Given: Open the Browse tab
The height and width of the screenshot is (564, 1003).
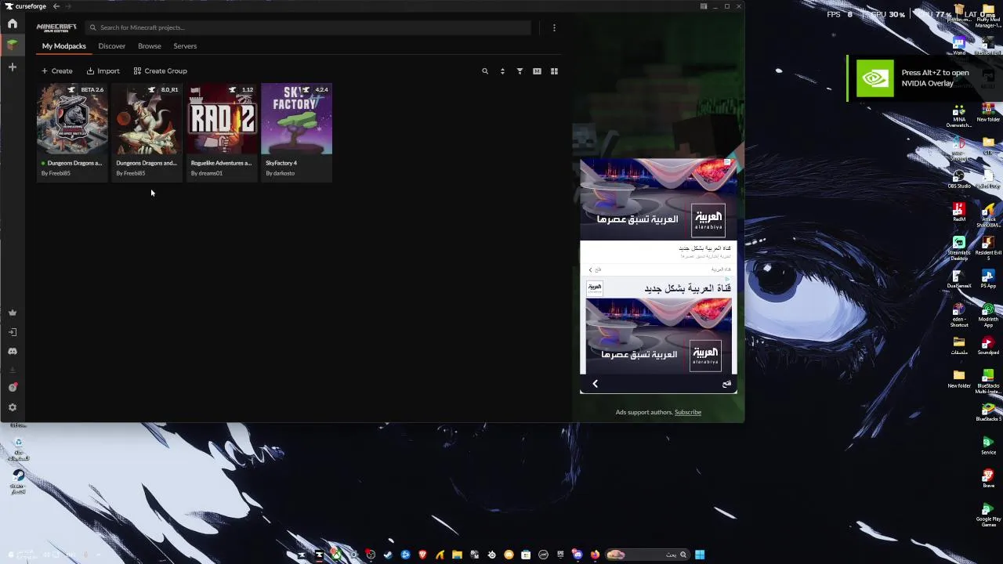Looking at the screenshot, I should click(149, 46).
